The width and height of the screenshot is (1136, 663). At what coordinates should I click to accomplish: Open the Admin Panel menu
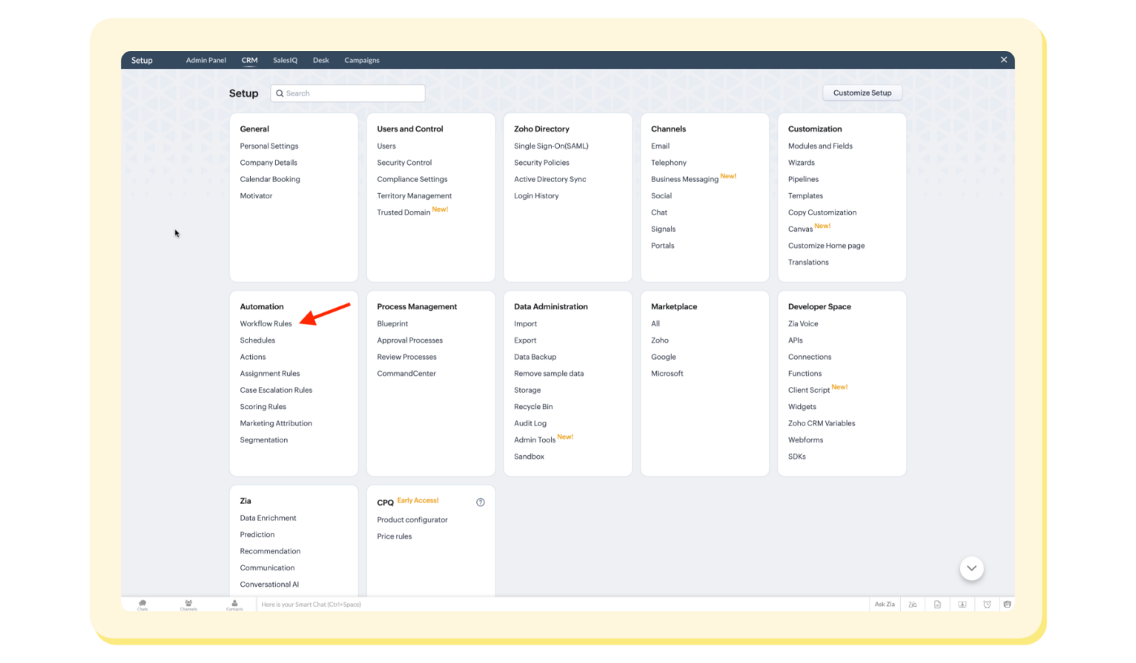click(206, 60)
